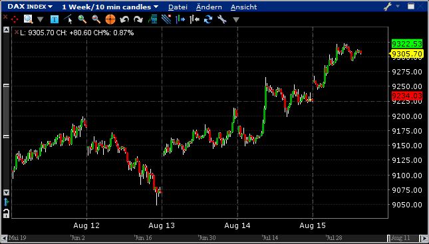Image resolution: width=429 pixels, height=244 pixels.
Task: Click the Aug 12 date label
Action: pyautogui.click(x=86, y=225)
